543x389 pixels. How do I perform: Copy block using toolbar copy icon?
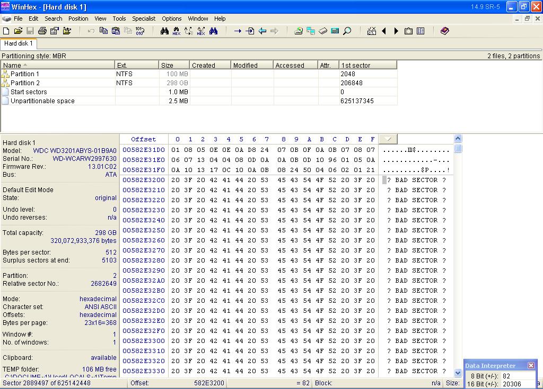pos(103,31)
